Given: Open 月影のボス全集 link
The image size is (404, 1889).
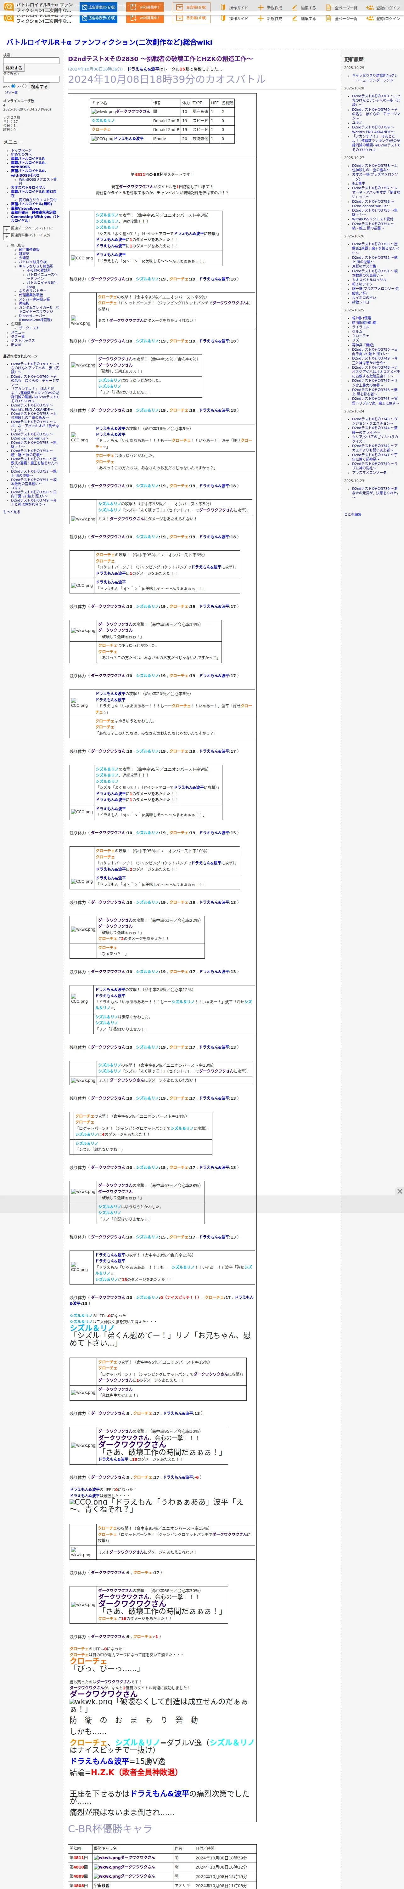Looking at the screenshot, I should pyautogui.click(x=364, y=266).
